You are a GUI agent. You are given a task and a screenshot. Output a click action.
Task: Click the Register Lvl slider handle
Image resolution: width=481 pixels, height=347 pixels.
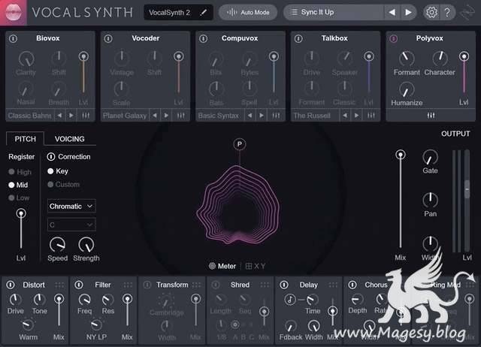point(21,213)
